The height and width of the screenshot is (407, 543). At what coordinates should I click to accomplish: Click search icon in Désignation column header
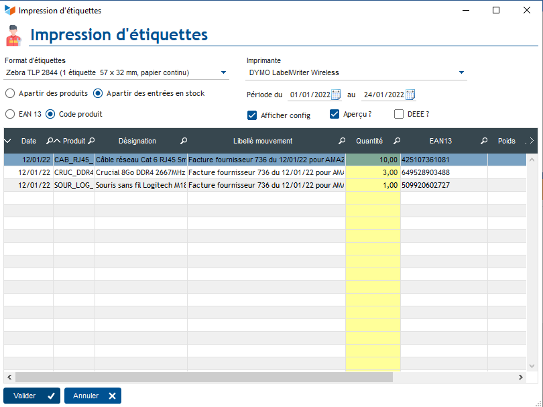184,141
